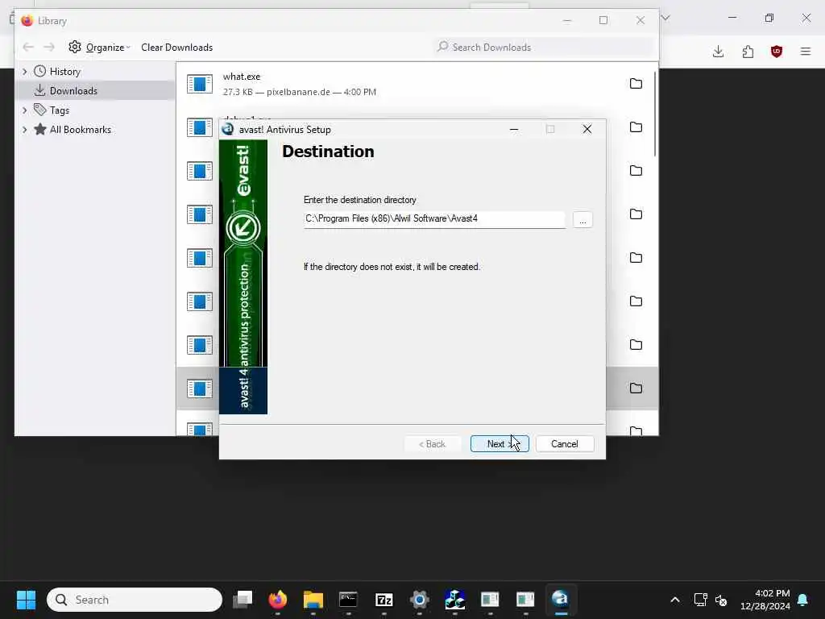The height and width of the screenshot is (619, 825).
Task: Select Downloads in Library sidebar
Action: pyautogui.click(x=73, y=91)
